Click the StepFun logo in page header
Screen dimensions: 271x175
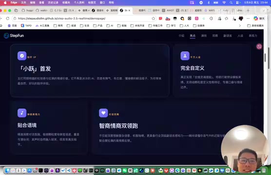coord(14,35)
